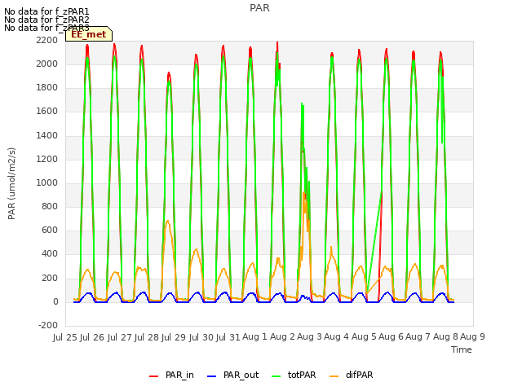The image size is (522, 391).
Task: Click the 1800 y-axis tick label
Action: pyautogui.click(x=47, y=88)
